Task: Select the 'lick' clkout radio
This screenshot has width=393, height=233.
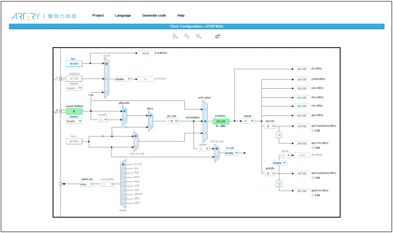Action: tap(123, 168)
